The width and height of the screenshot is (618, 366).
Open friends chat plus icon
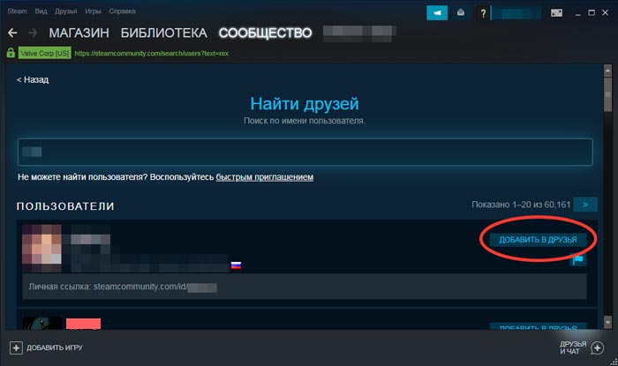tap(598, 347)
